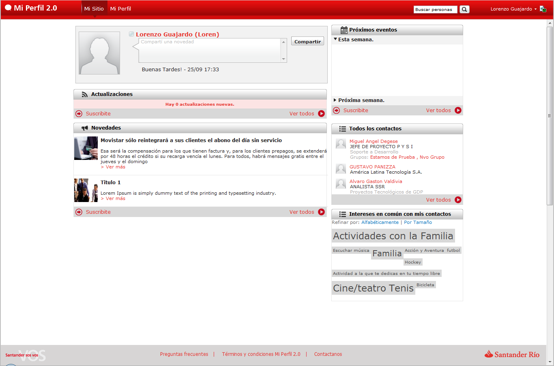
Task: Click the Suscribite arrow icon under Novedades
Action: pos(79,212)
